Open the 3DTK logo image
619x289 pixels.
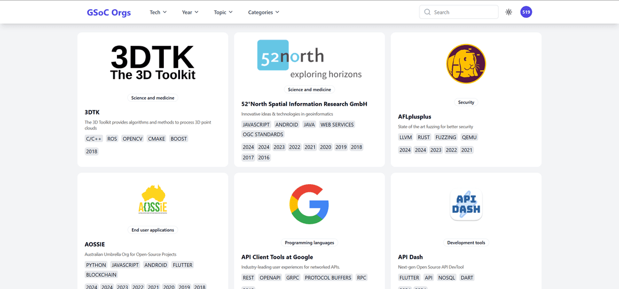coord(152,62)
